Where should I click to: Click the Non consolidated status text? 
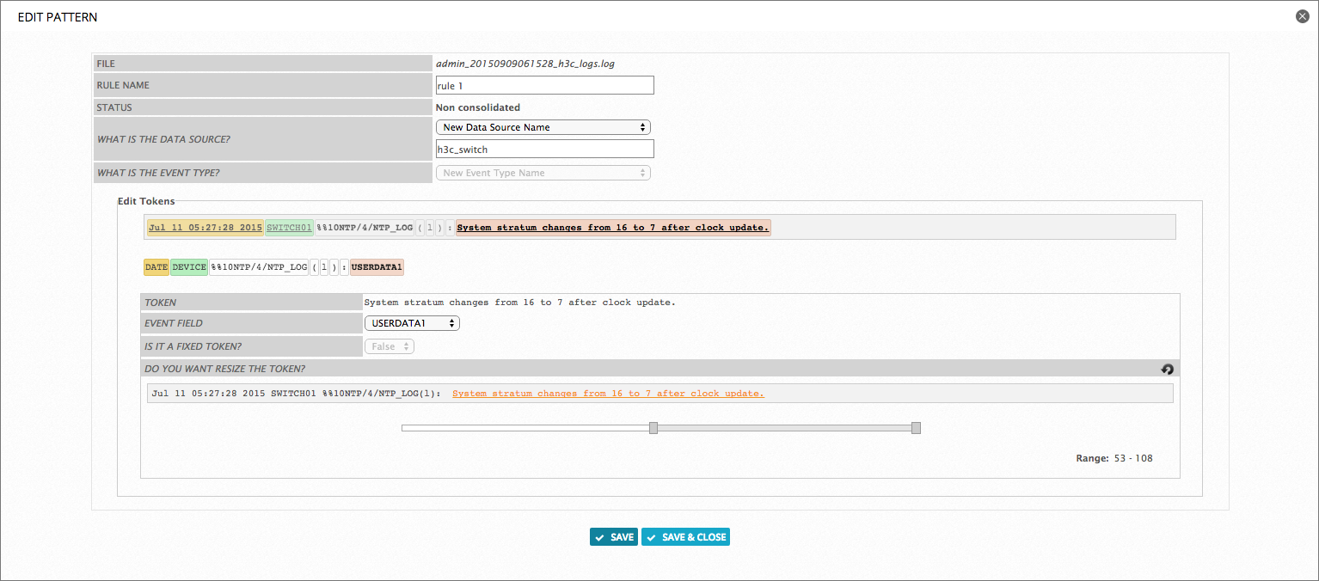pos(478,107)
